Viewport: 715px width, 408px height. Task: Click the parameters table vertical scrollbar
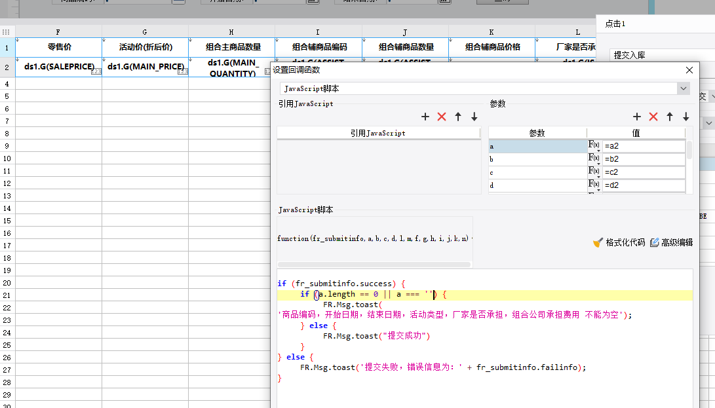click(x=689, y=150)
